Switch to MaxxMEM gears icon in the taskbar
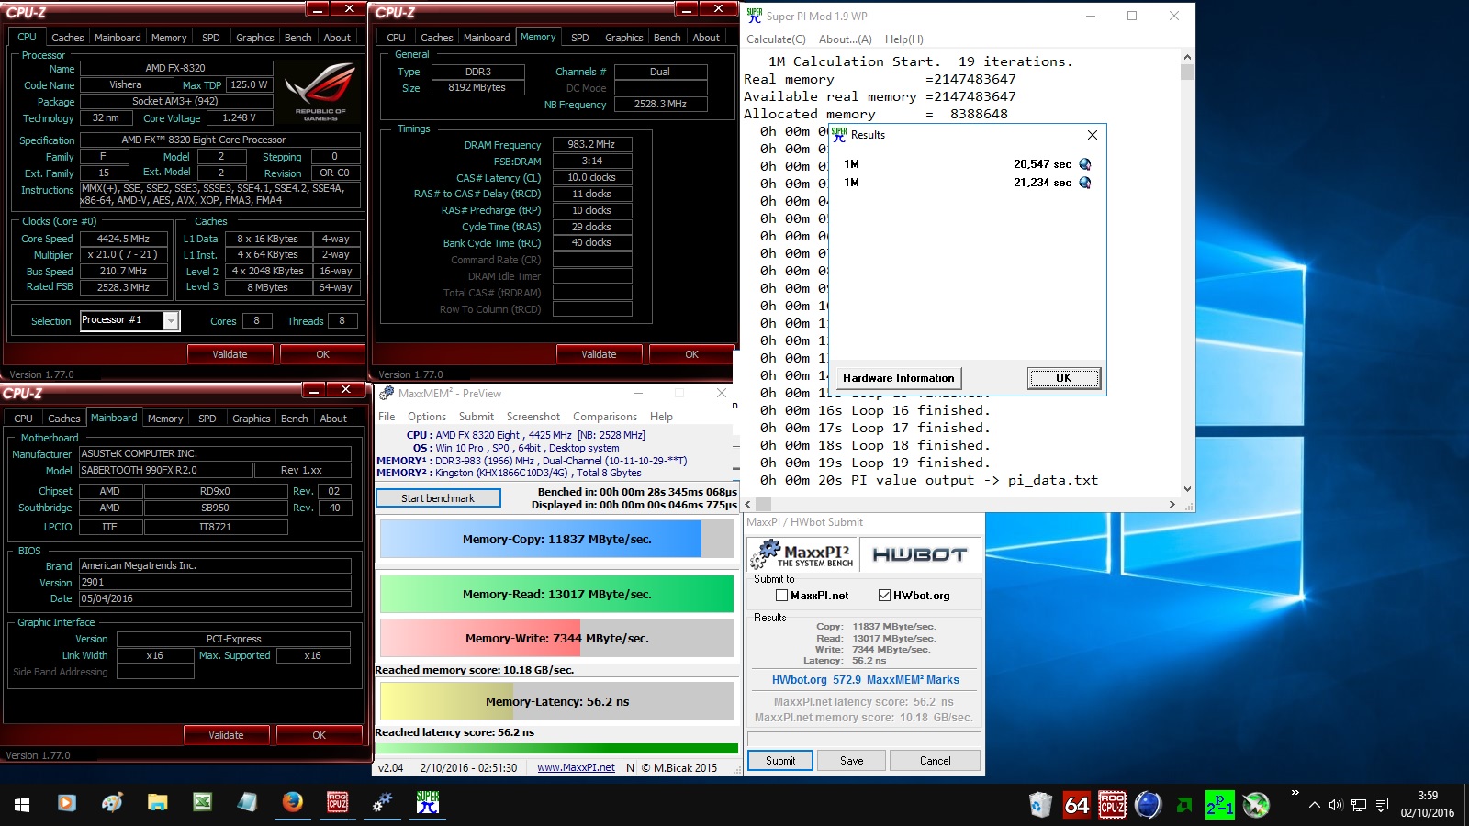 [x=382, y=803]
